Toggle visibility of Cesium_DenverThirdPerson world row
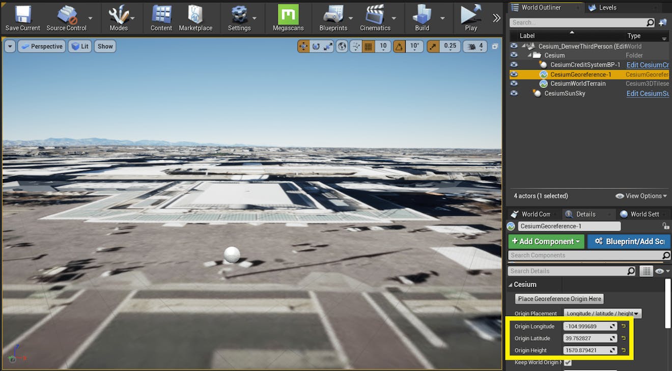Image resolution: width=672 pixels, height=371 pixels. (514, 46)
